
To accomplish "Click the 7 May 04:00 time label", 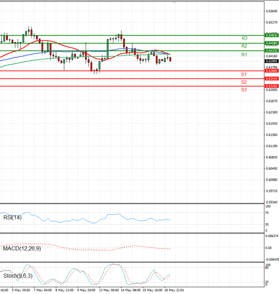I will [43, 290].
